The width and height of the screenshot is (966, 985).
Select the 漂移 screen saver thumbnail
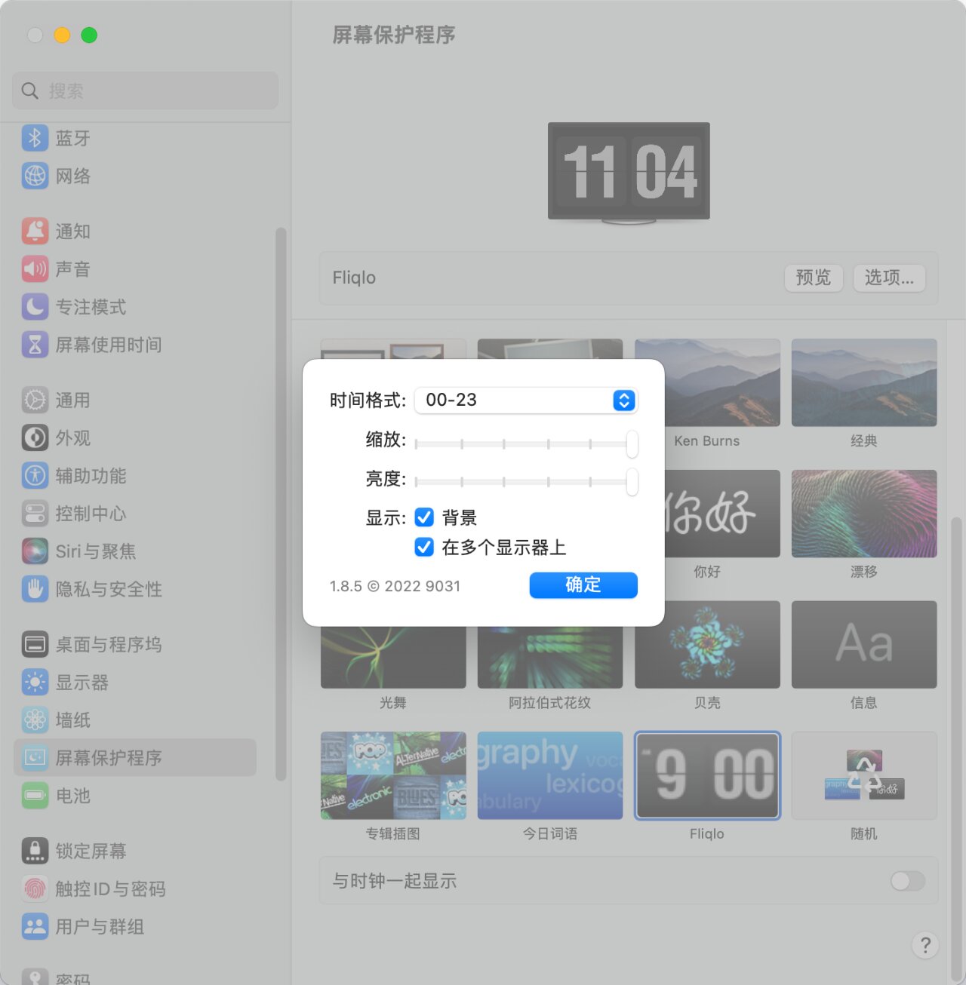[864, 514]
